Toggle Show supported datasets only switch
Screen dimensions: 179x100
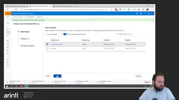click(65, 34)
